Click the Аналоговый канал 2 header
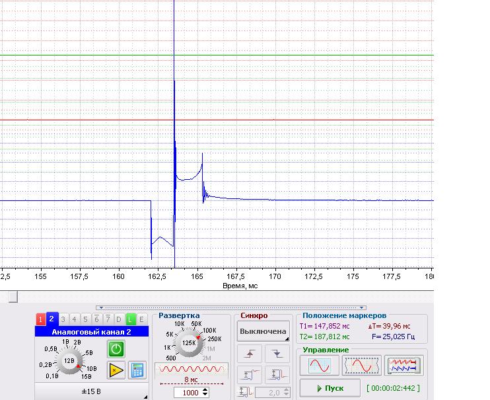Viewport: 490px width, 400px height. pyautogui.click(x=91, y=332)
